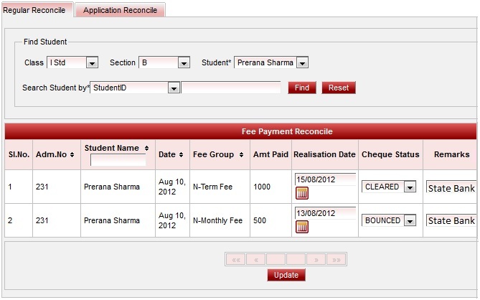Go to next page of results
This screenshot has width=480, height=300.
coord(316,260)
